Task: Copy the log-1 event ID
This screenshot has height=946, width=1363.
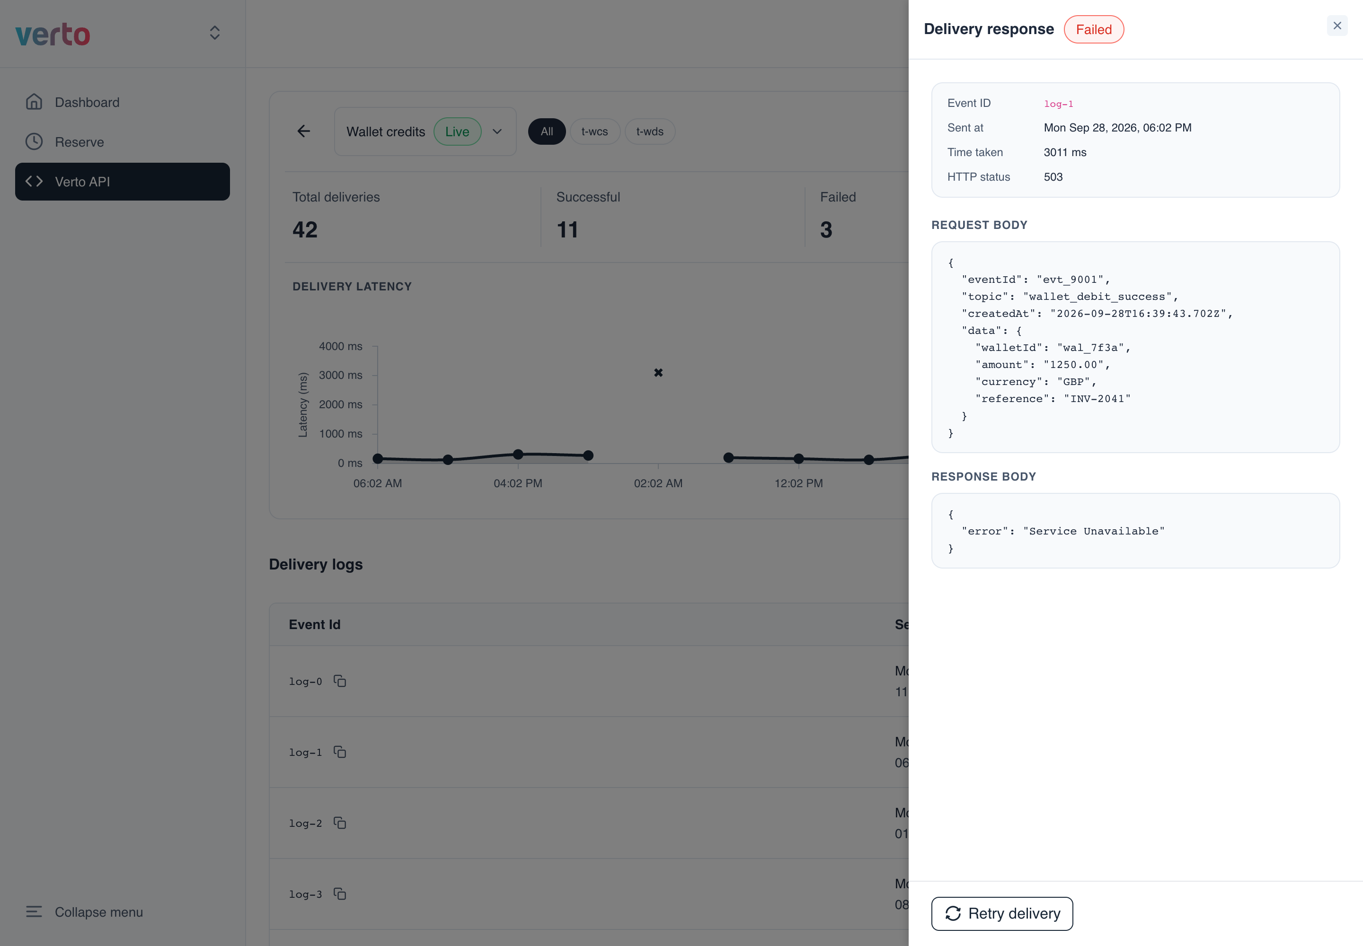Action: pos(340,752)
